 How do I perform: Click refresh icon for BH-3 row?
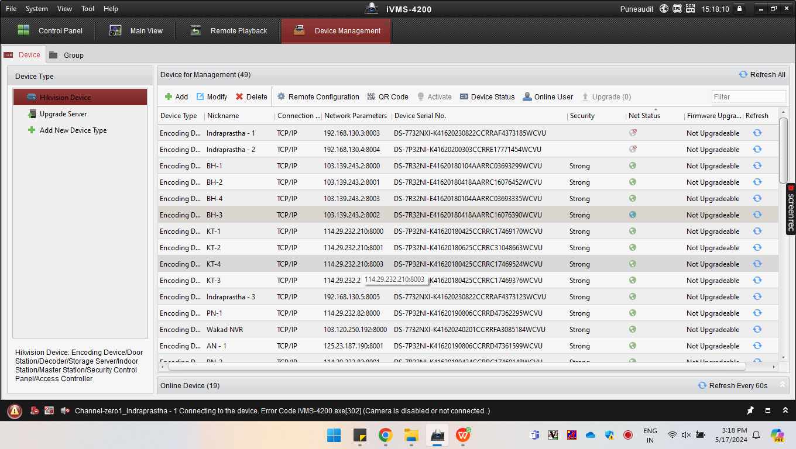pos(757,215)
